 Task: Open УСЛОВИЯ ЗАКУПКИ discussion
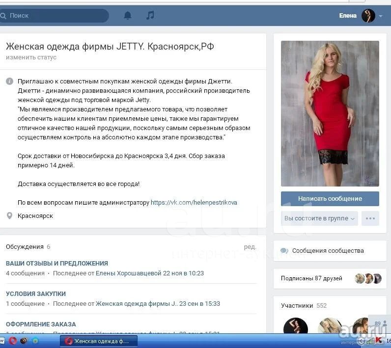coord(36,294)
